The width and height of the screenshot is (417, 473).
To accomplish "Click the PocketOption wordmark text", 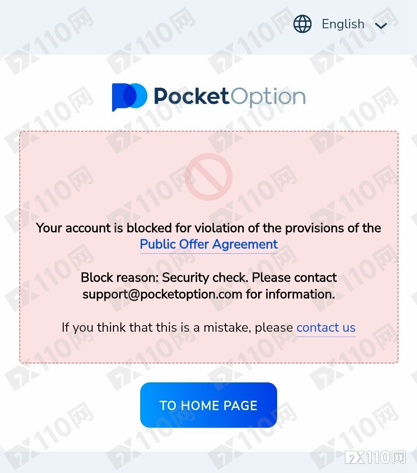I will click(230, 96).
